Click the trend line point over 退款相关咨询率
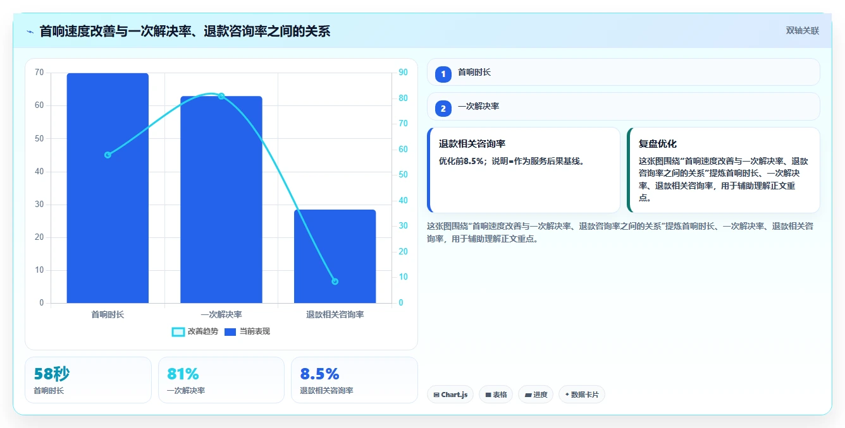 (335, 282)
